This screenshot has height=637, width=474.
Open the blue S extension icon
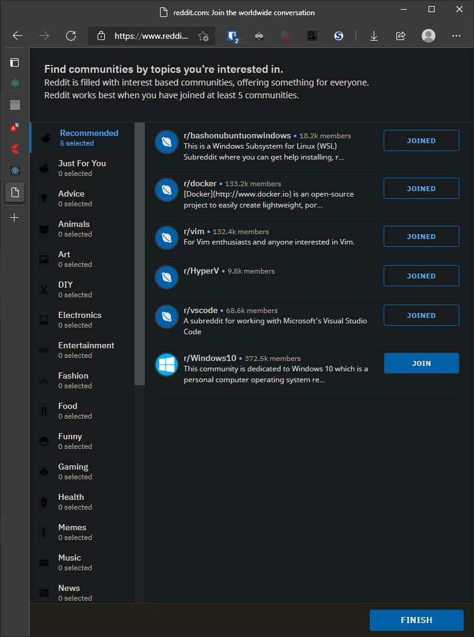[338, 36]
